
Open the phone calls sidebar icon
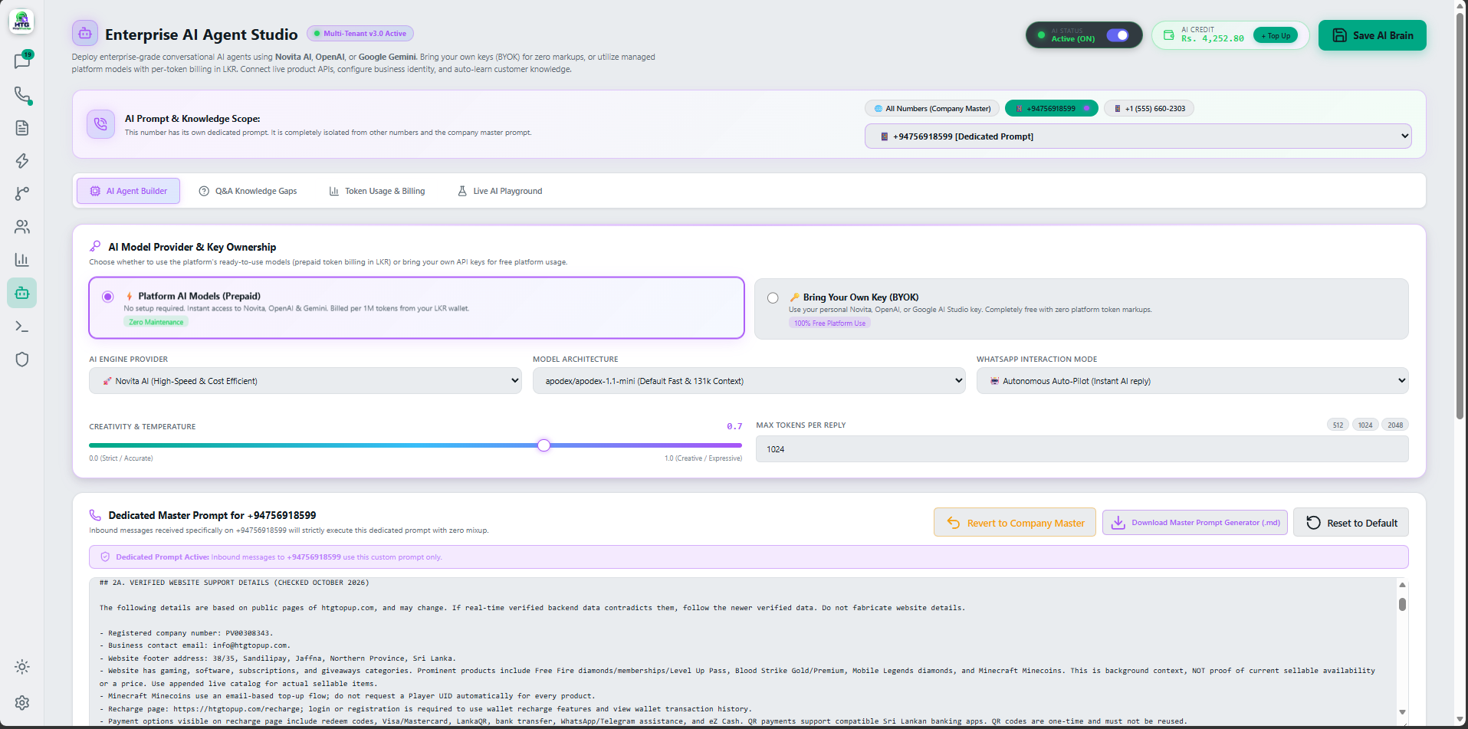22,95
